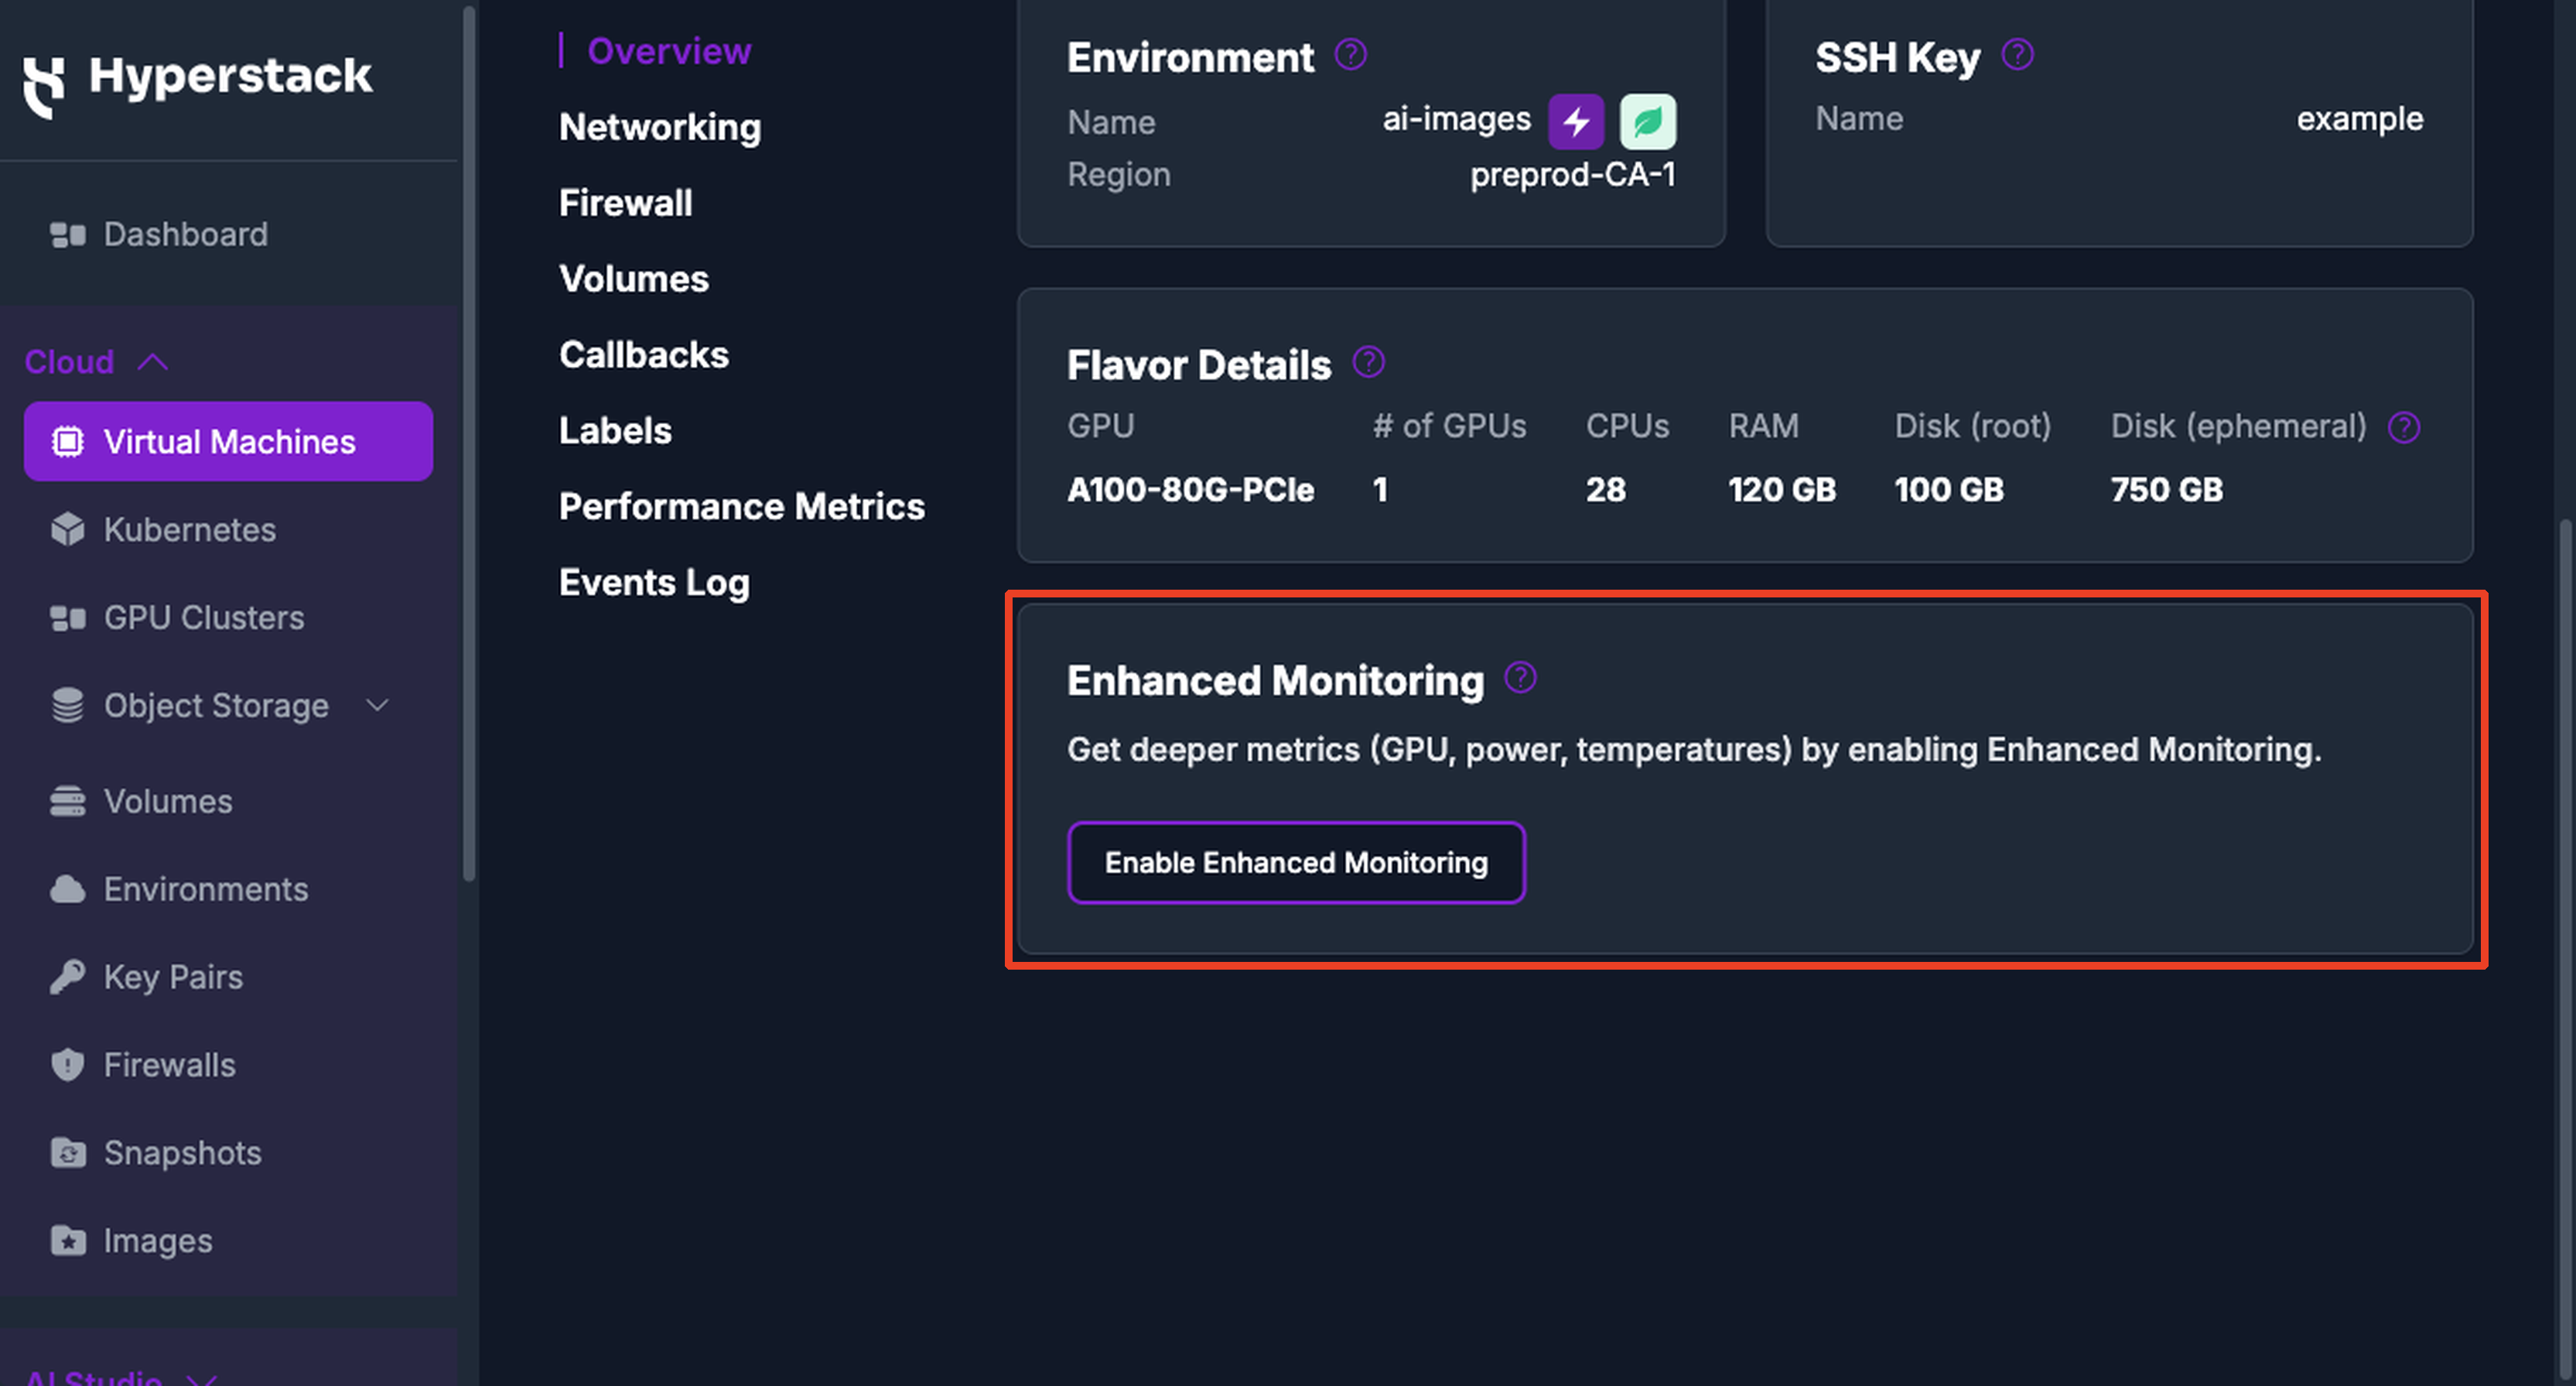Switch to the Volumes tab in VM menu
The width and height of the screenshot is (2576, 1386).
click(634, 279)
